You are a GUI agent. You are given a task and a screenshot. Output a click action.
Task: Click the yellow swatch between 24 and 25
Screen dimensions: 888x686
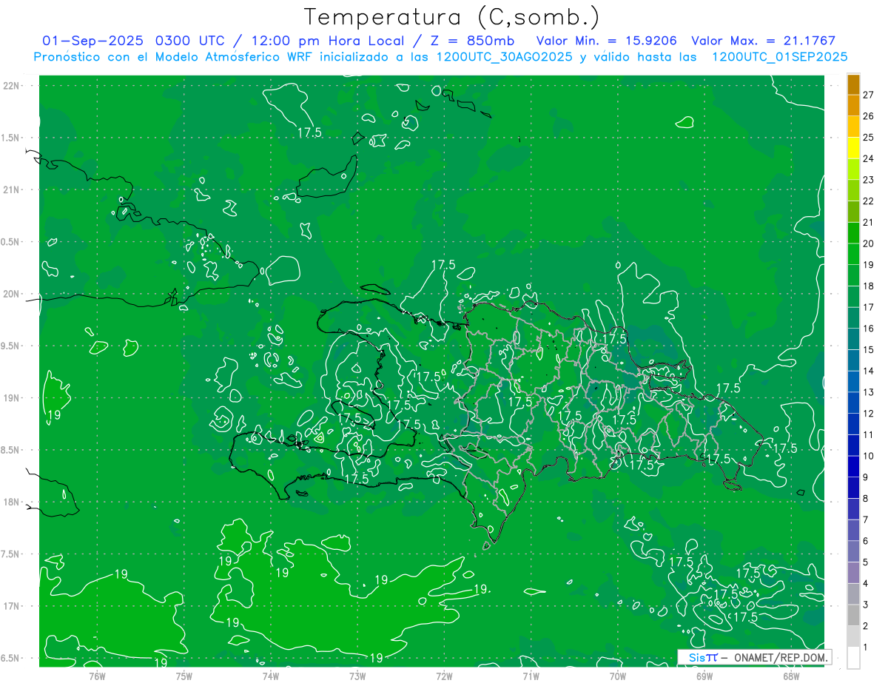[x=853, y=148]
